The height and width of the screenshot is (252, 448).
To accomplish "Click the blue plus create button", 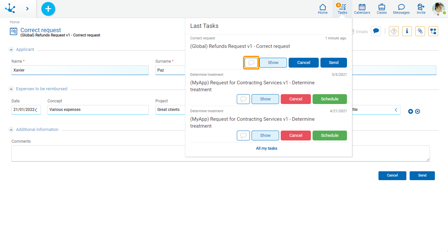I will point(48,9).
